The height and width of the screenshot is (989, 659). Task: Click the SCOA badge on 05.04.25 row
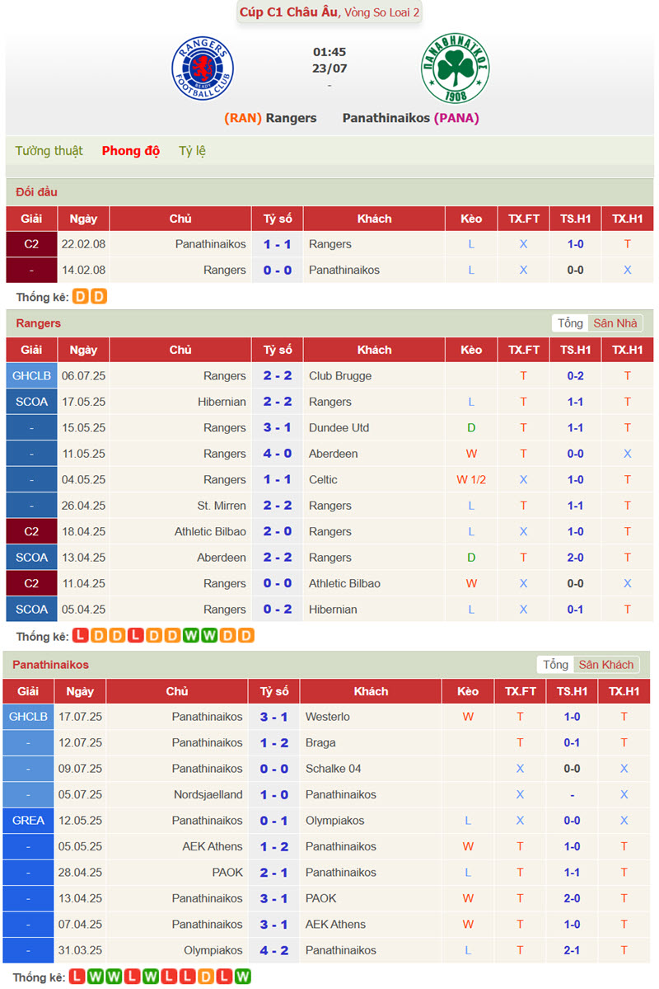point(31,610)
